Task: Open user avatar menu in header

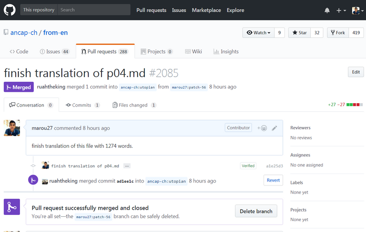Action: pos(357,10)
